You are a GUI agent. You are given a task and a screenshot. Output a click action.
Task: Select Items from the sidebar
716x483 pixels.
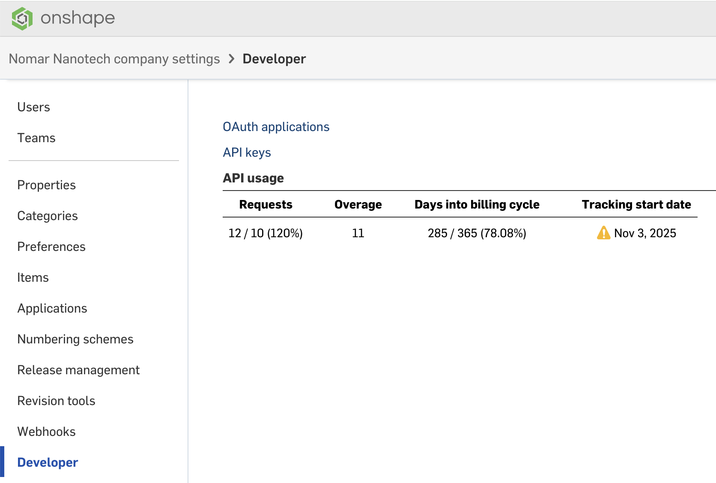pyautogui.click(x=33, y=277)
